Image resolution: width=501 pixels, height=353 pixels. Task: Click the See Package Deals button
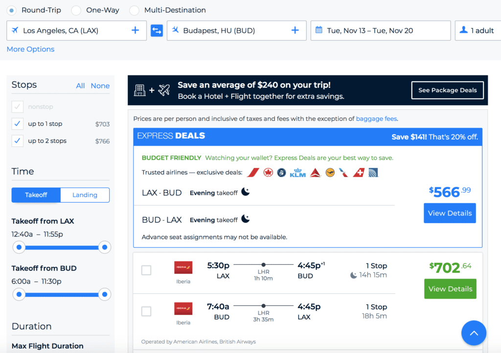447,90
